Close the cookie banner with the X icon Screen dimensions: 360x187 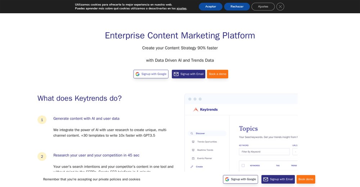(280, 6)
